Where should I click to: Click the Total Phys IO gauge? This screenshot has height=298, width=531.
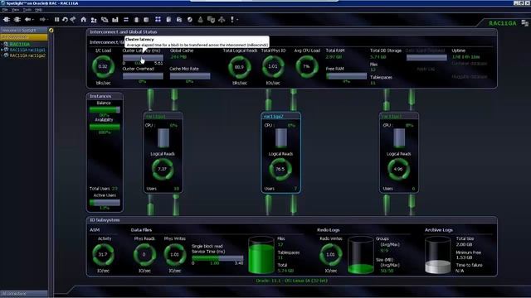click(273, 66)
